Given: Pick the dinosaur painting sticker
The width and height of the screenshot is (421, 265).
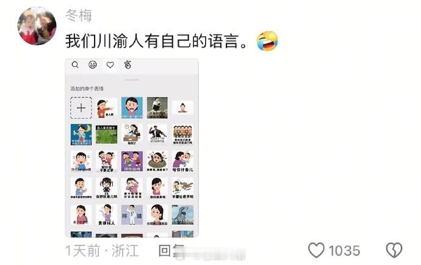Looking at the screenshot, I should pyautogui.click(x=182, y=215).
